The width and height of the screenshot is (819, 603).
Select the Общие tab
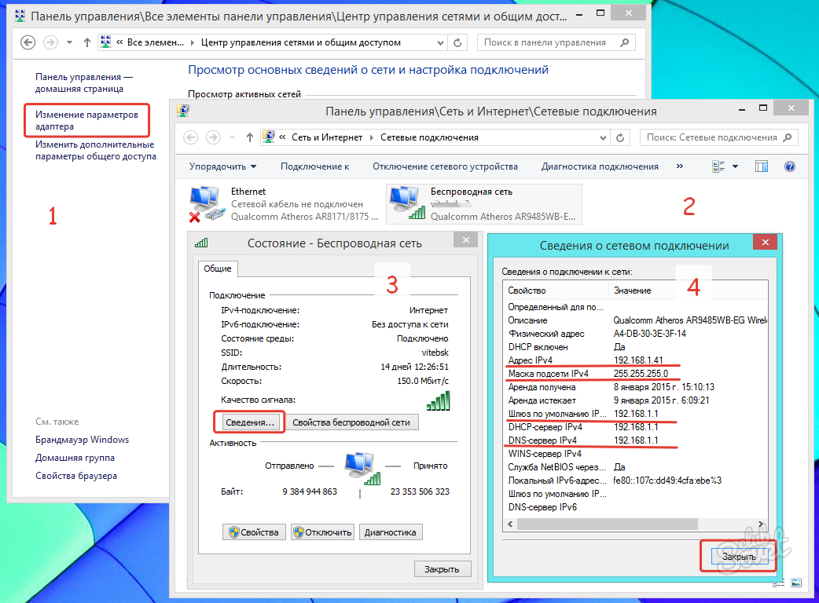218,268
